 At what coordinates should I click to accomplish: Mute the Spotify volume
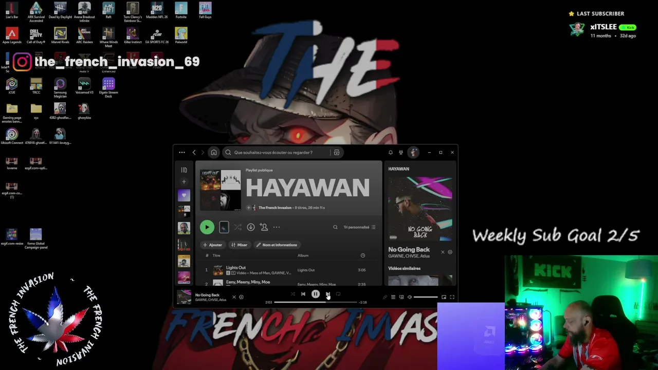(410, 297)
